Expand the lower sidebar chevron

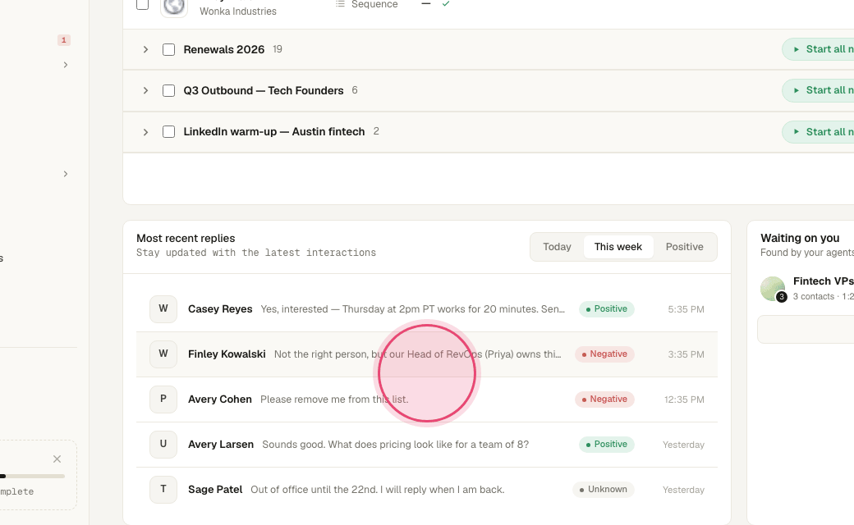pyautogui.click(x=66, y=174)
